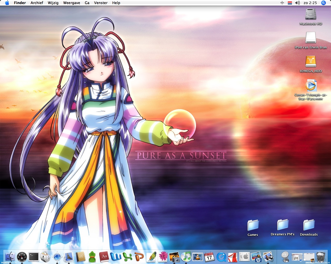Screen dimensions: 331x264
Task: Open the blue globe compass browser icon
Action: click(x=57, y=257)
